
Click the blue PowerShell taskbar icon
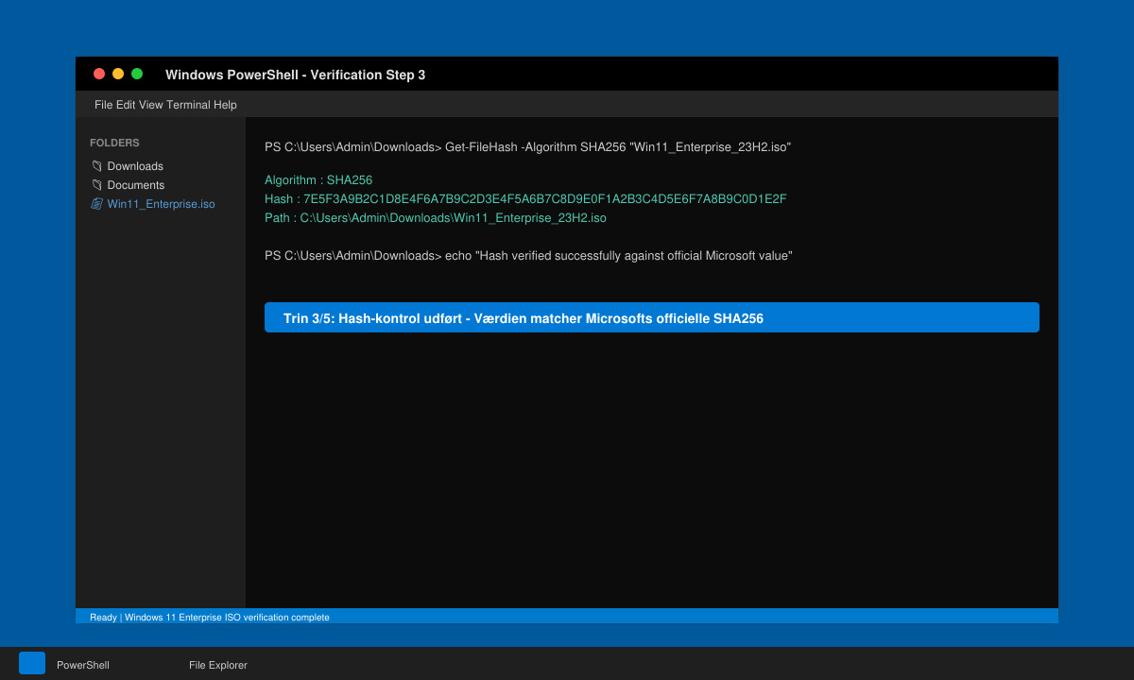32,663
